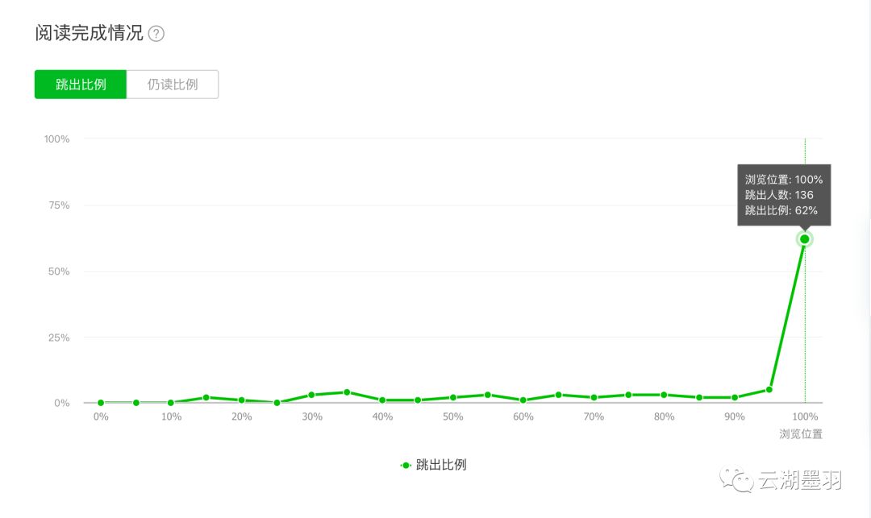Click the data point at 25% position
Viewport: 871px width, 518px height.
277,403
